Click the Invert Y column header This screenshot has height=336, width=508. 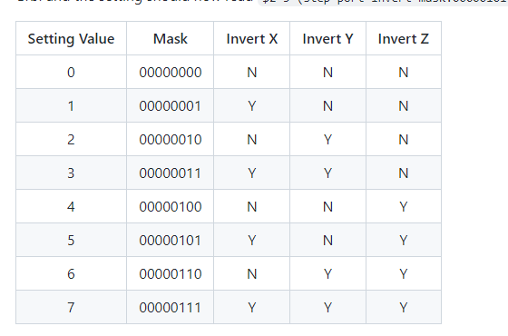point(327,38)
